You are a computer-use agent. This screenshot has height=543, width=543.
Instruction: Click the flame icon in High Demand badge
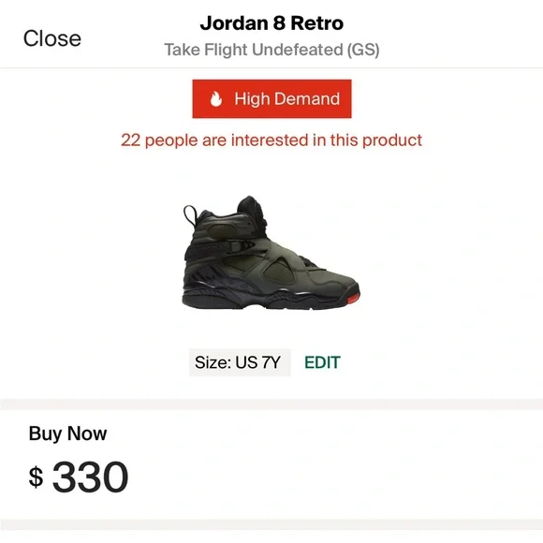point(215,99)
